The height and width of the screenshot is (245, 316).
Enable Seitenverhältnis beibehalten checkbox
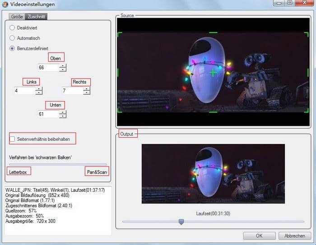pos(12,139)
